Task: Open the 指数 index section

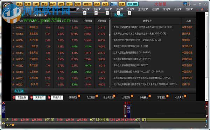Action: pyautogui.click(x=36, y=4)
